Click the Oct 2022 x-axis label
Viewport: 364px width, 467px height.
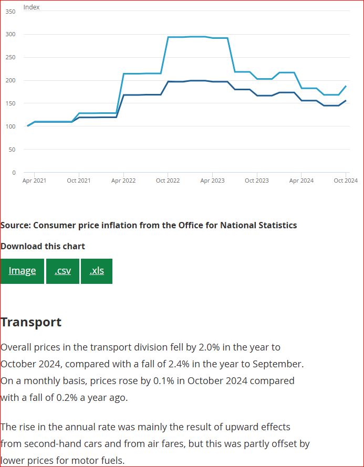coord(168,181)
